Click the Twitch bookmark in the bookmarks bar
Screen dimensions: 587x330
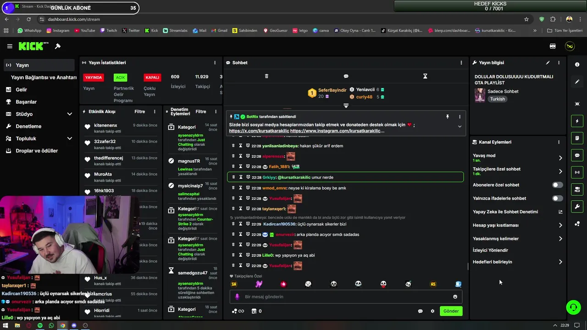[x=108, y=31]
